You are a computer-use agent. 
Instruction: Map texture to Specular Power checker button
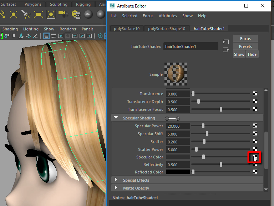coord(255,126)
